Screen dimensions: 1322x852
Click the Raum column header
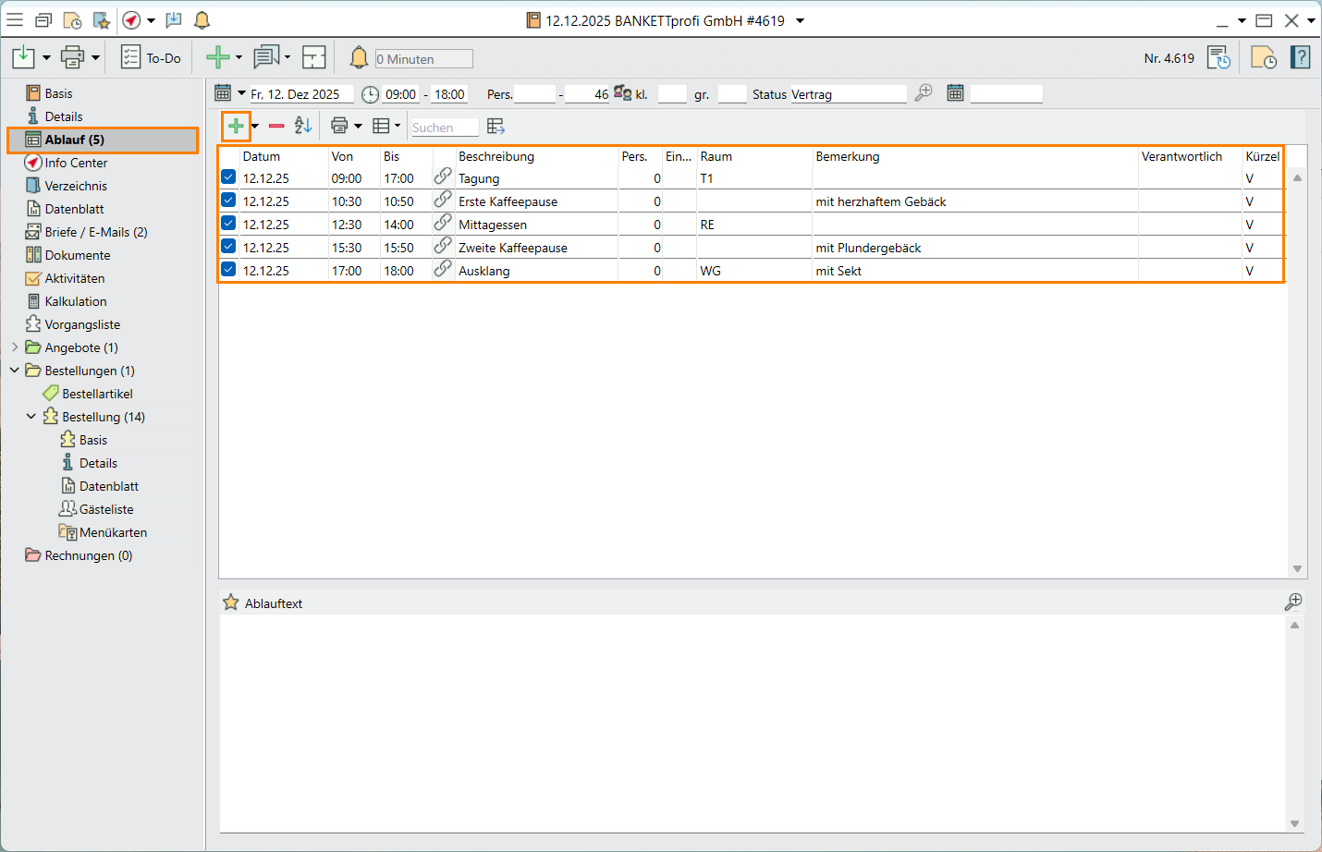[716, 156]
